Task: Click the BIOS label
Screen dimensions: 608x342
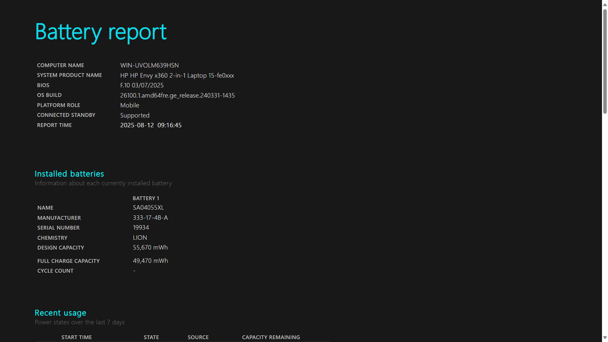Action: (43, 85)
